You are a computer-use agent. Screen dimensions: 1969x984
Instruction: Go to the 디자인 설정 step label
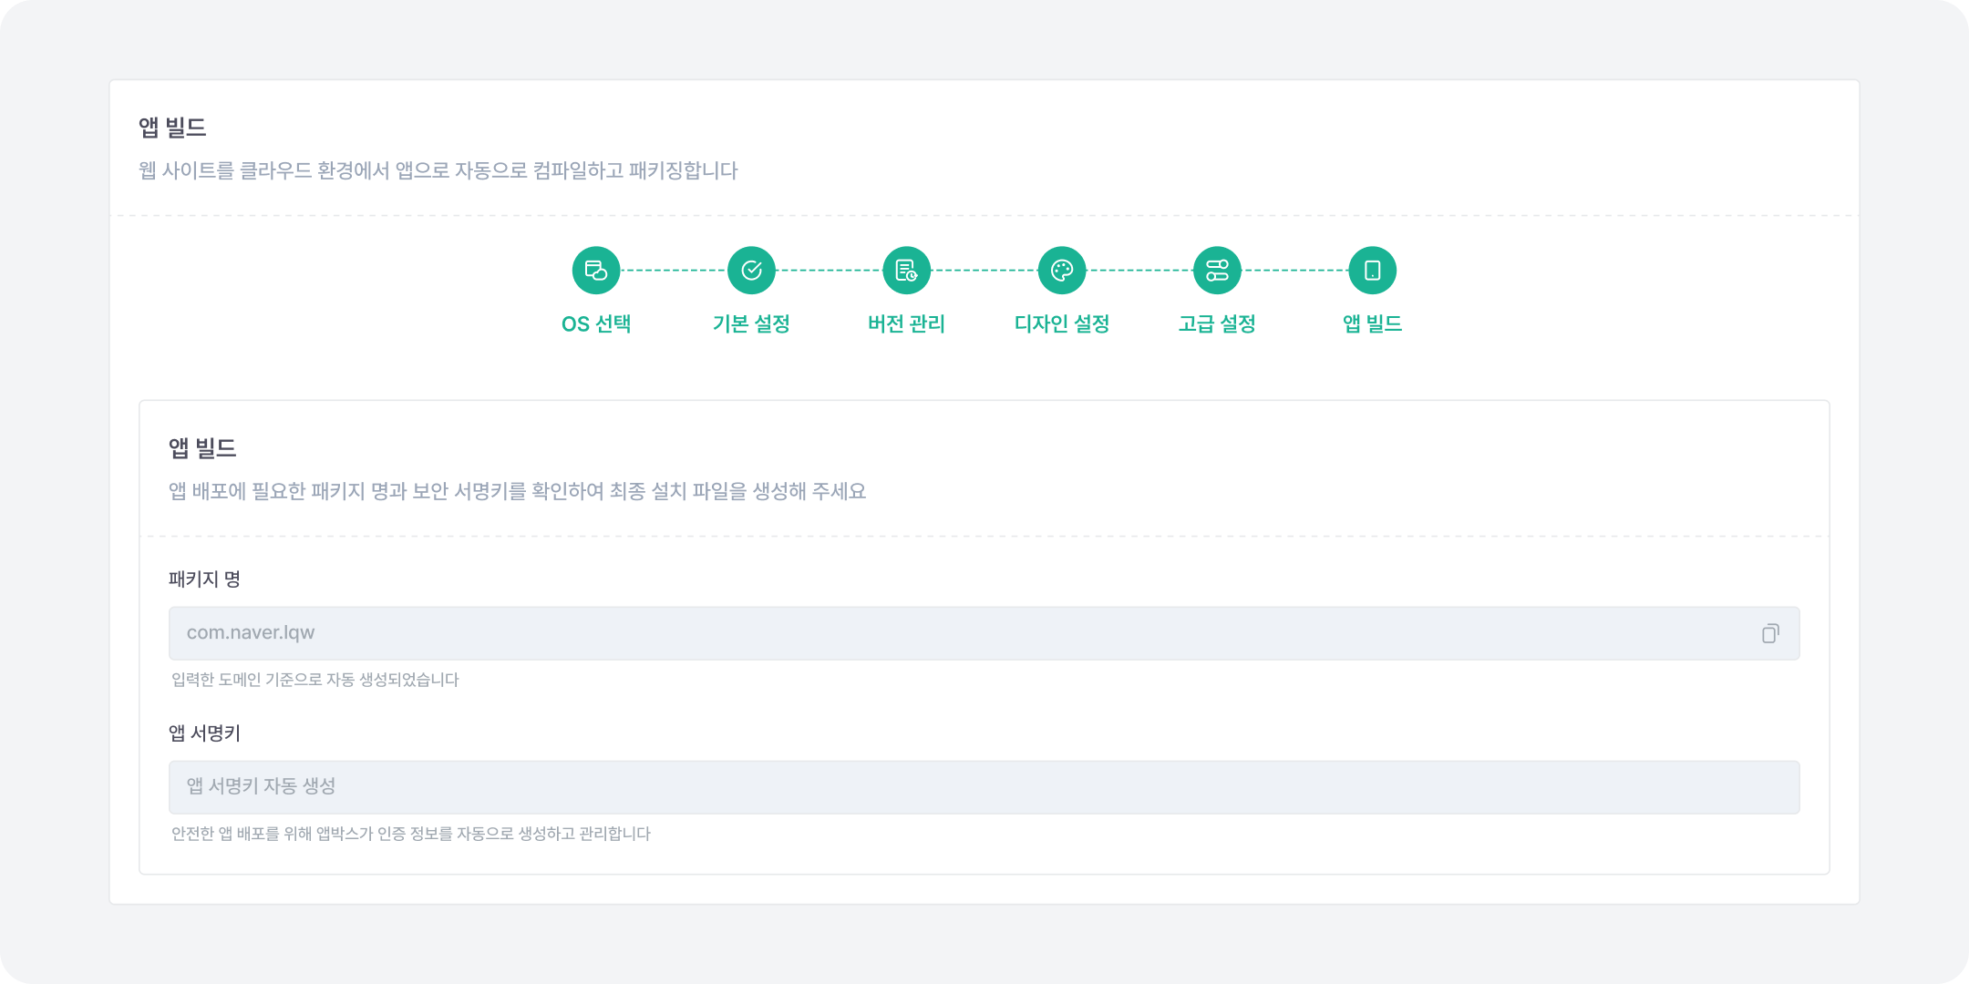point(1062,324)
